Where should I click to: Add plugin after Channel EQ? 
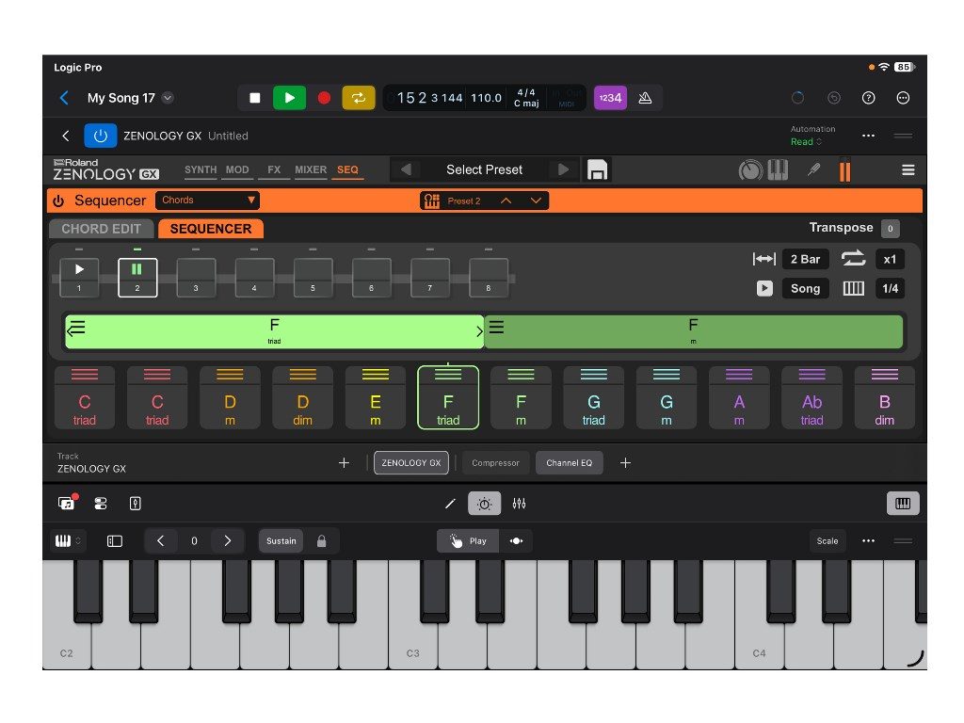pyautogui.click(x=625, y=463)
